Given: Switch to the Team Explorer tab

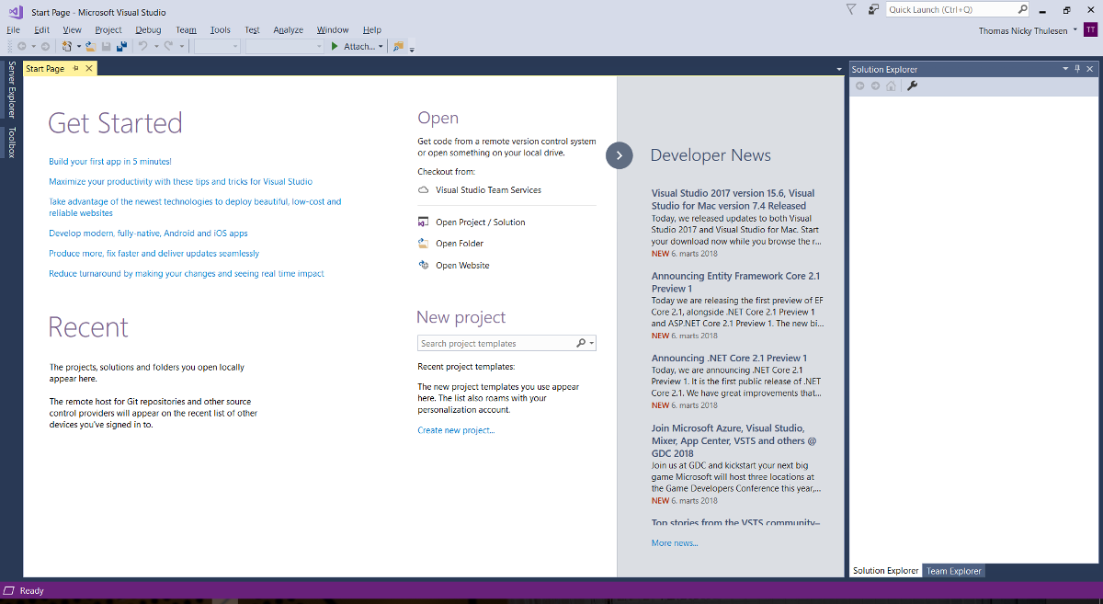Looking at the screenshot, I should coord(953,571).
